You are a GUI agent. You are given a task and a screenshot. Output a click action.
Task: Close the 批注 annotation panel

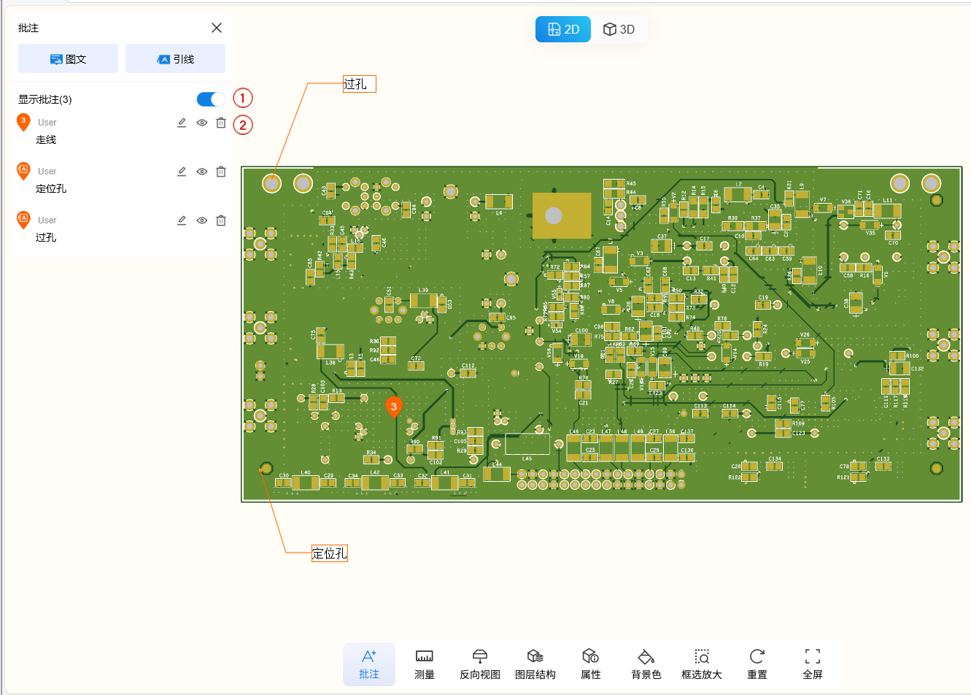pyautogui.click(x=217, y=28)
